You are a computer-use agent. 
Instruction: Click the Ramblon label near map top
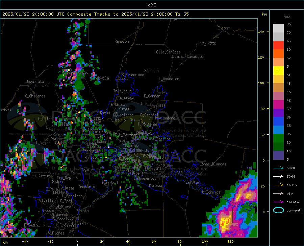tap(122, 41)
